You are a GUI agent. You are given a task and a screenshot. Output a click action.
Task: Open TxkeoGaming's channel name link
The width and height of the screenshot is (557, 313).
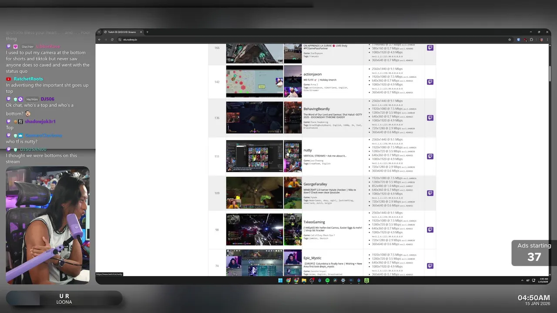tap(314, 222)
